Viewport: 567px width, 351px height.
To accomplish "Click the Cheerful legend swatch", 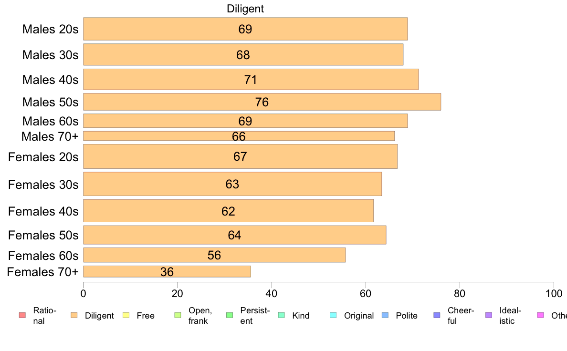I will click(x=437, y=315).
